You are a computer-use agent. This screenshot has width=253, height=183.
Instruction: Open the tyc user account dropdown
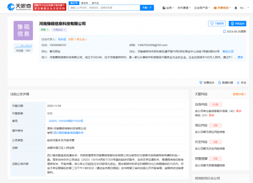coord(244,8)
